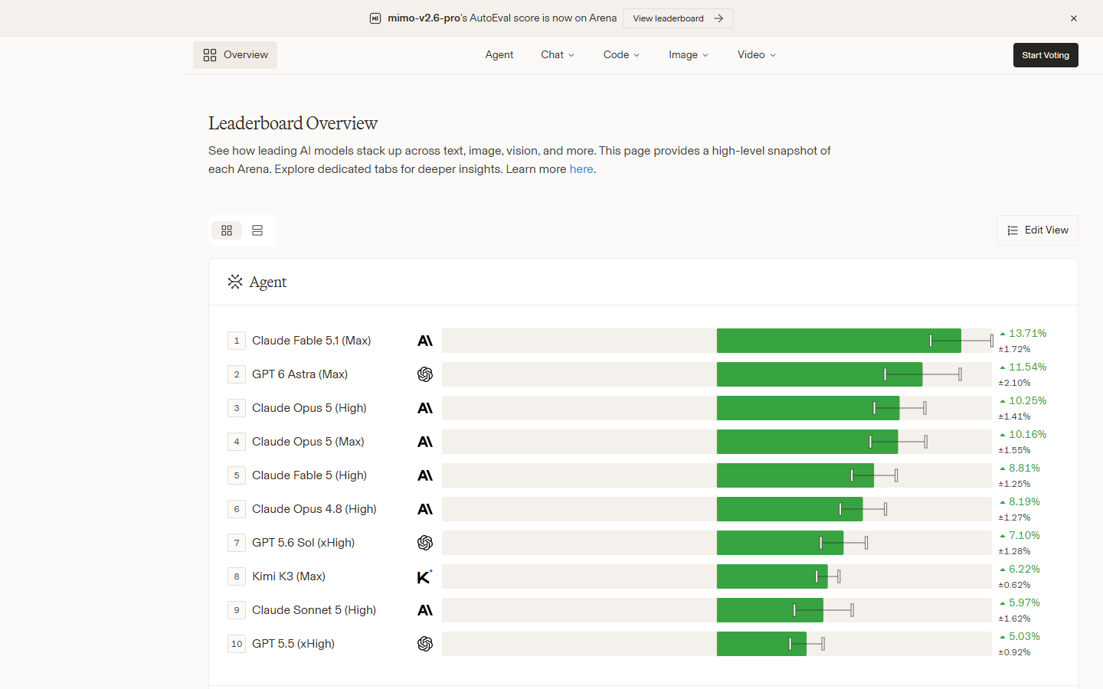Click the 11.54% score value
The width and height of the screenshot is (1103, 689).
pyautogui.click(x=1027, y=367)
